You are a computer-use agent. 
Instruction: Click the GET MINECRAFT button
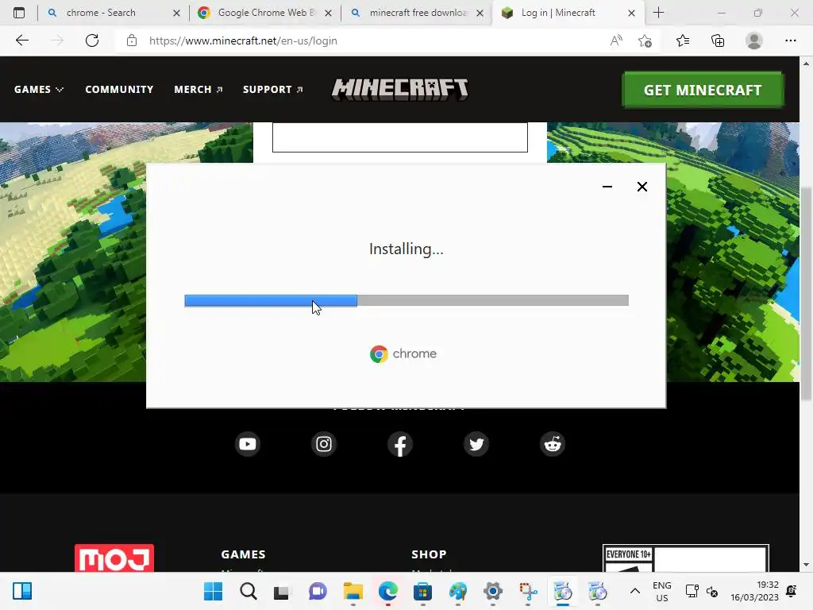pos(703,90)
